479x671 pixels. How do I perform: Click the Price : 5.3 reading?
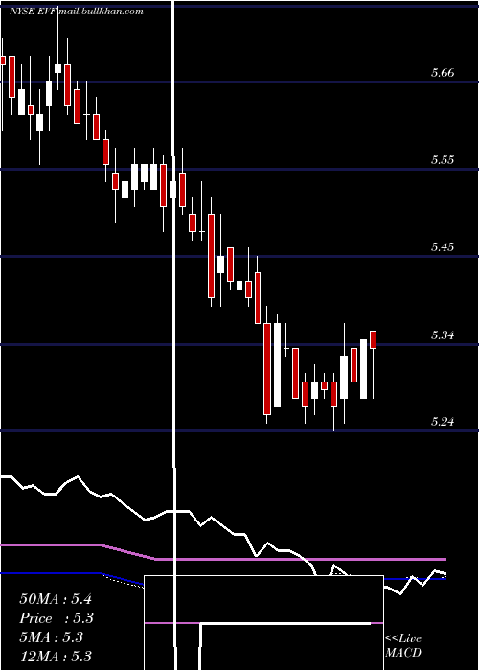tap(57, 618)
